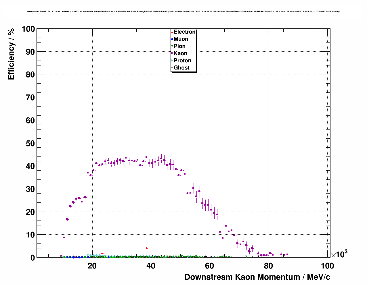Screen dimensions: 367x286
Task: Click the y-axis tick label 10
Action: click(x=30, y=235)
